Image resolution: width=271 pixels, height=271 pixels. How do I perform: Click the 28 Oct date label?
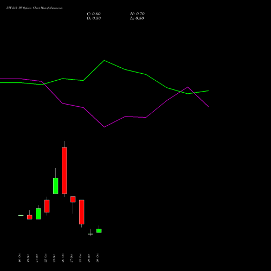click(80, 258)
